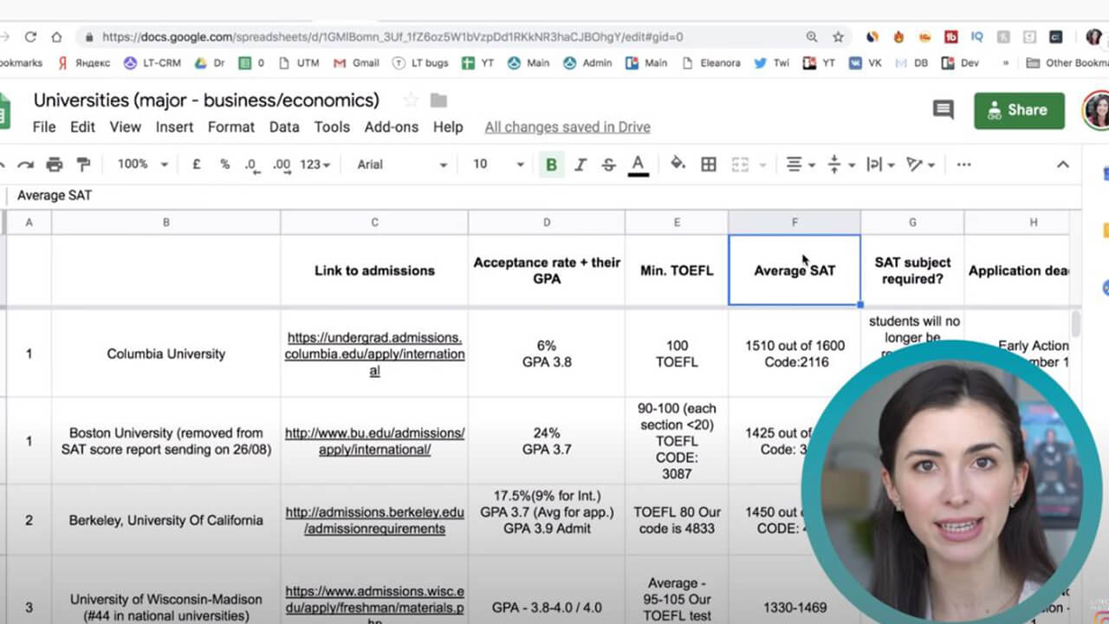Viewport: 1109px width, 624px height.
Task: Toggle strikethrough formatting
Action: [608, 165]
